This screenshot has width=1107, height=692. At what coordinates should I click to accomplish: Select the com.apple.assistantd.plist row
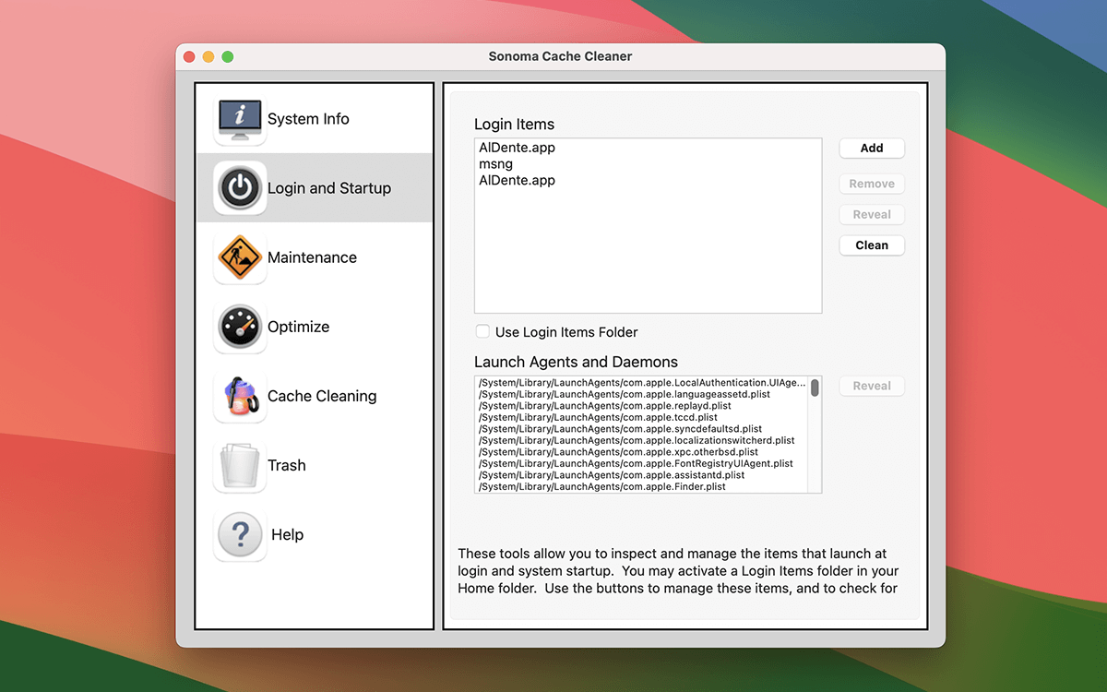(642, 475)
